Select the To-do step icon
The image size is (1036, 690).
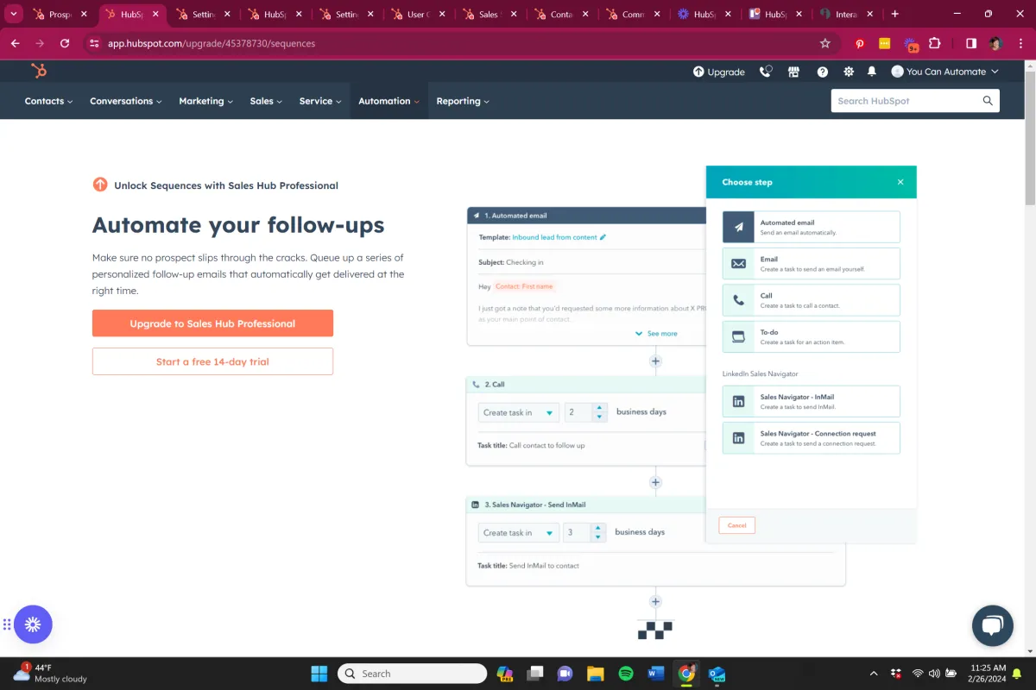pos(738,336)
